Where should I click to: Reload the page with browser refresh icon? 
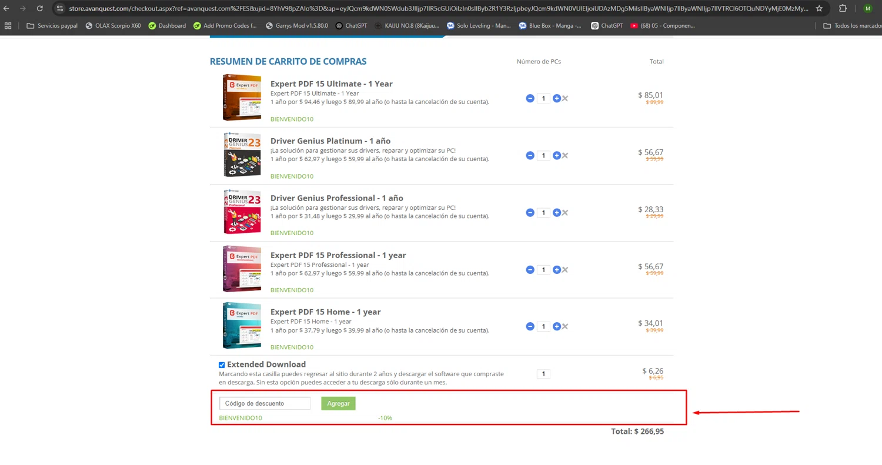[x=39, y=8]
